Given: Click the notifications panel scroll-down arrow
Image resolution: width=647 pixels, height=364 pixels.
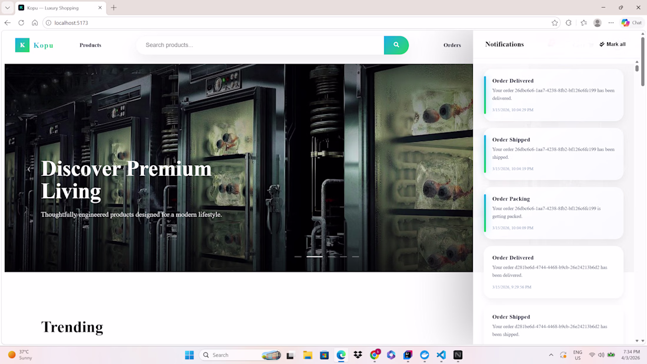Looking at the screenshot, I should pos(637,341).
